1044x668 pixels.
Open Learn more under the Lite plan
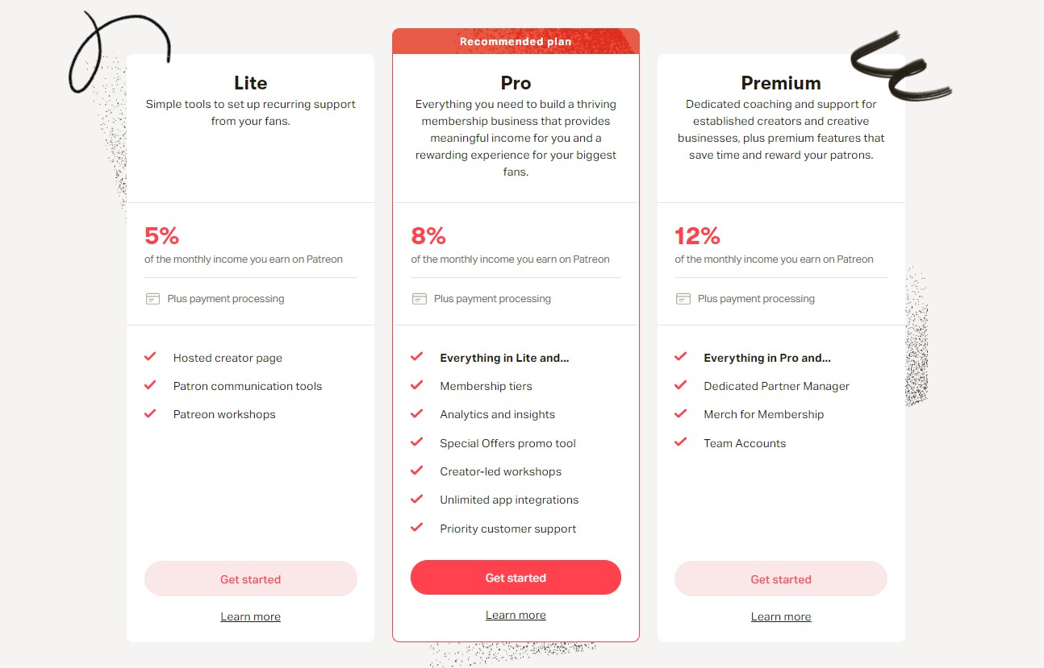[x=251, y=616]
